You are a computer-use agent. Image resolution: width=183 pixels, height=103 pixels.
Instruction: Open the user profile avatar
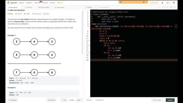click(x=174, y=3)
